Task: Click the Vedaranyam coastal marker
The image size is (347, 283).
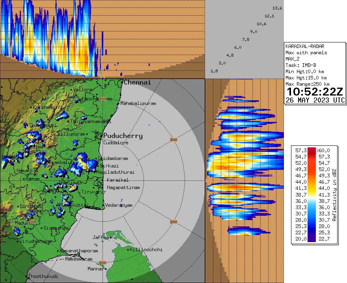Action: point(104,205)
